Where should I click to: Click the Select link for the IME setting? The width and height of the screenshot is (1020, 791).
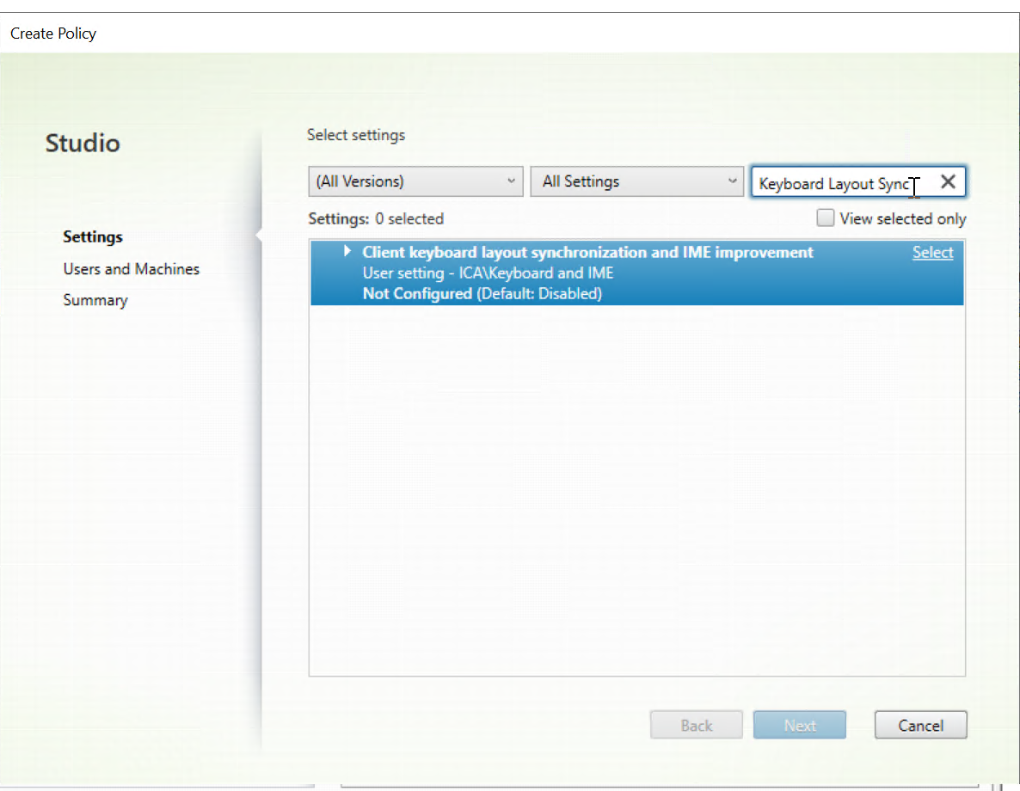click(x=932, y=252)
